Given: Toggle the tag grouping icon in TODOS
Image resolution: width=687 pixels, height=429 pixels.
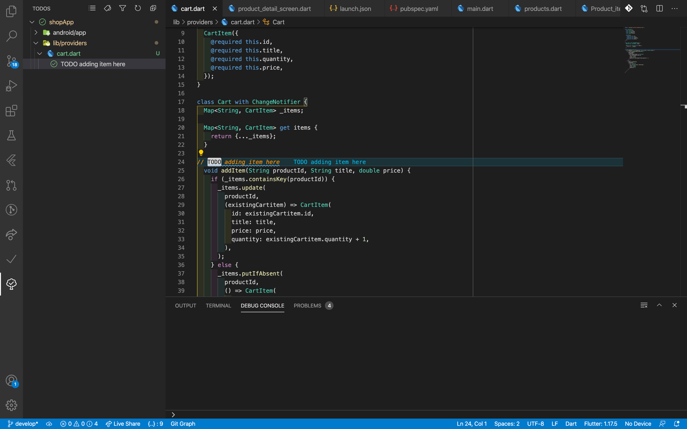Looking at the screenshot, I should click(107, 8).
